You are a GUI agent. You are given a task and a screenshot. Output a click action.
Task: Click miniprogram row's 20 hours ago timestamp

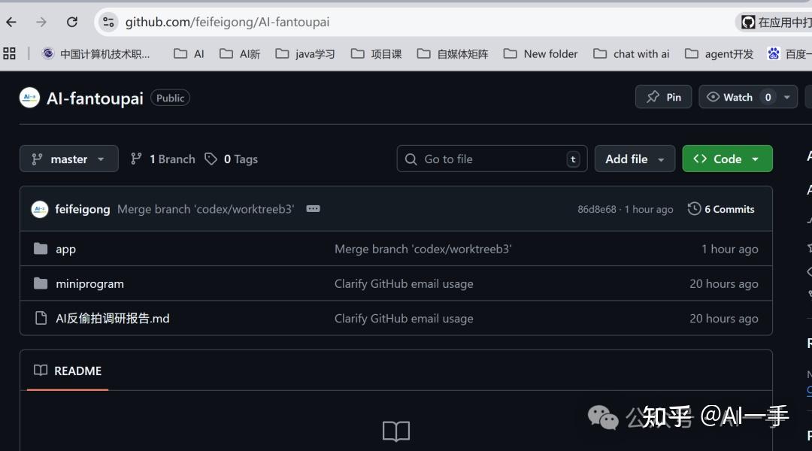(724, 283)
